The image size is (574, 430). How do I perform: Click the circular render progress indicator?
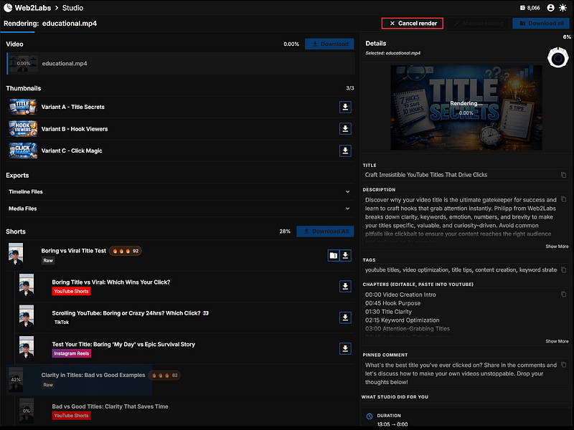557,58
